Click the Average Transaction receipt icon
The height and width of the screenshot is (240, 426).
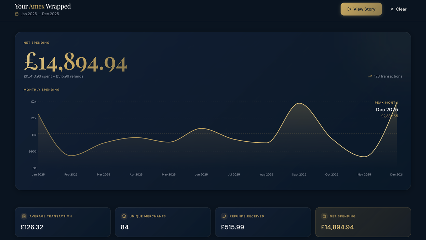[x=24, y=216]
